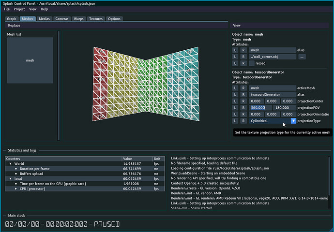334x232 pixels.
Task: Click the R button for the mesh alias
Action: coord(243,50)
